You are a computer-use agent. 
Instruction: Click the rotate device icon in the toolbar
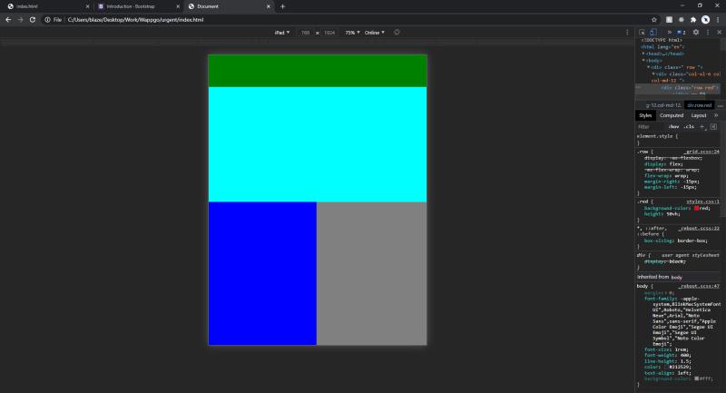(x=397, y=32)
